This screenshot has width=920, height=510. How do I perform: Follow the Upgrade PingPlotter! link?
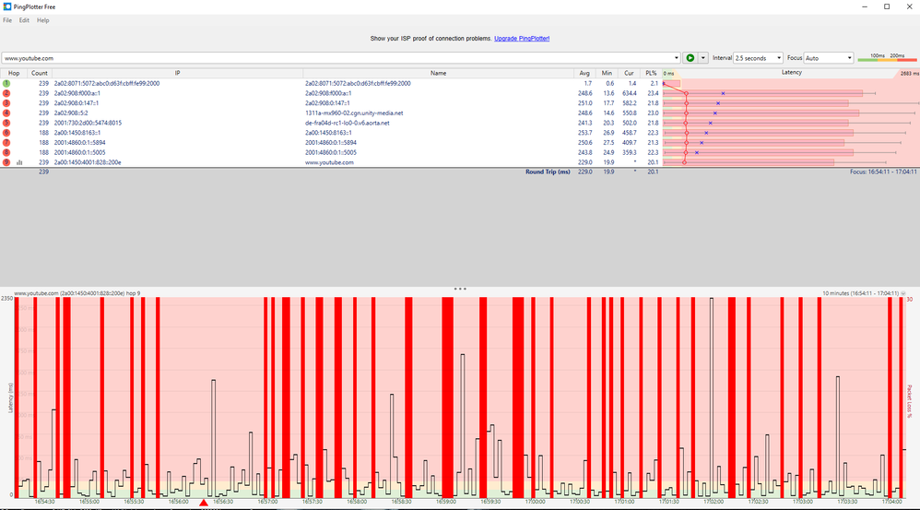click(522, 38)
